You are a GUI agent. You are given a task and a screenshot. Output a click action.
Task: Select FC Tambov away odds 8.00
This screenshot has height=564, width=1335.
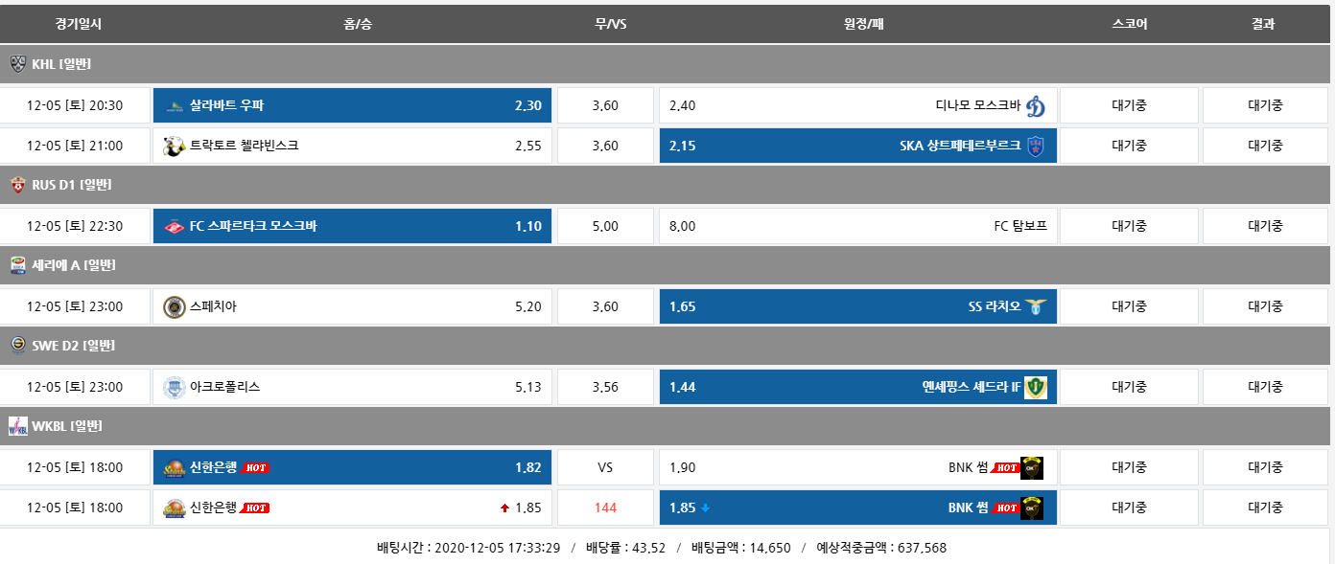857,227
